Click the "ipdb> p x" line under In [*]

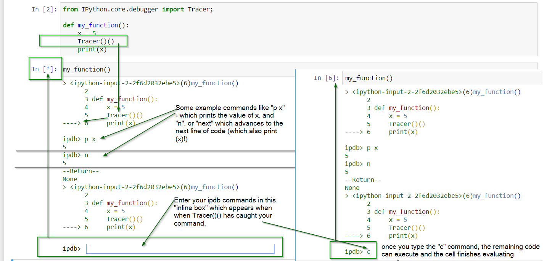tap(79, 139)
